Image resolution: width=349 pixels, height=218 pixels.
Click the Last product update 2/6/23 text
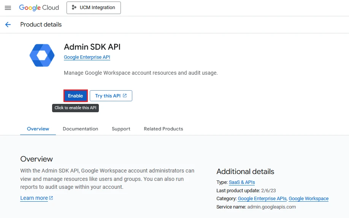[246, 190]
